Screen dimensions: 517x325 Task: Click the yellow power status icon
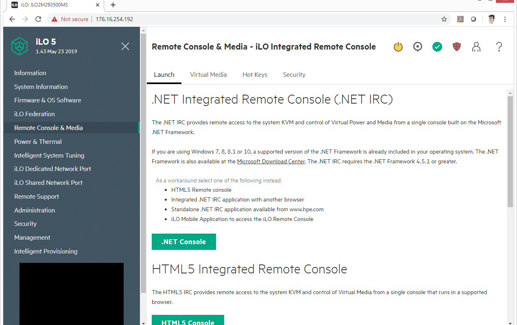coord(398,47)
